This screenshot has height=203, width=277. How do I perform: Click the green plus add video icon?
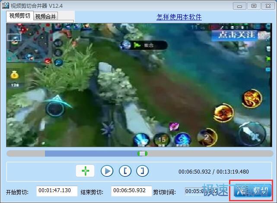click(x=85, y=171)
